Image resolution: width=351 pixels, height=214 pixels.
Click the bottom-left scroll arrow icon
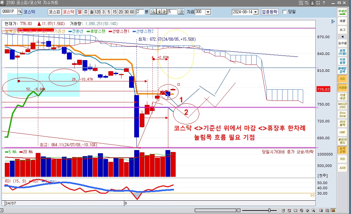(1, 211)
